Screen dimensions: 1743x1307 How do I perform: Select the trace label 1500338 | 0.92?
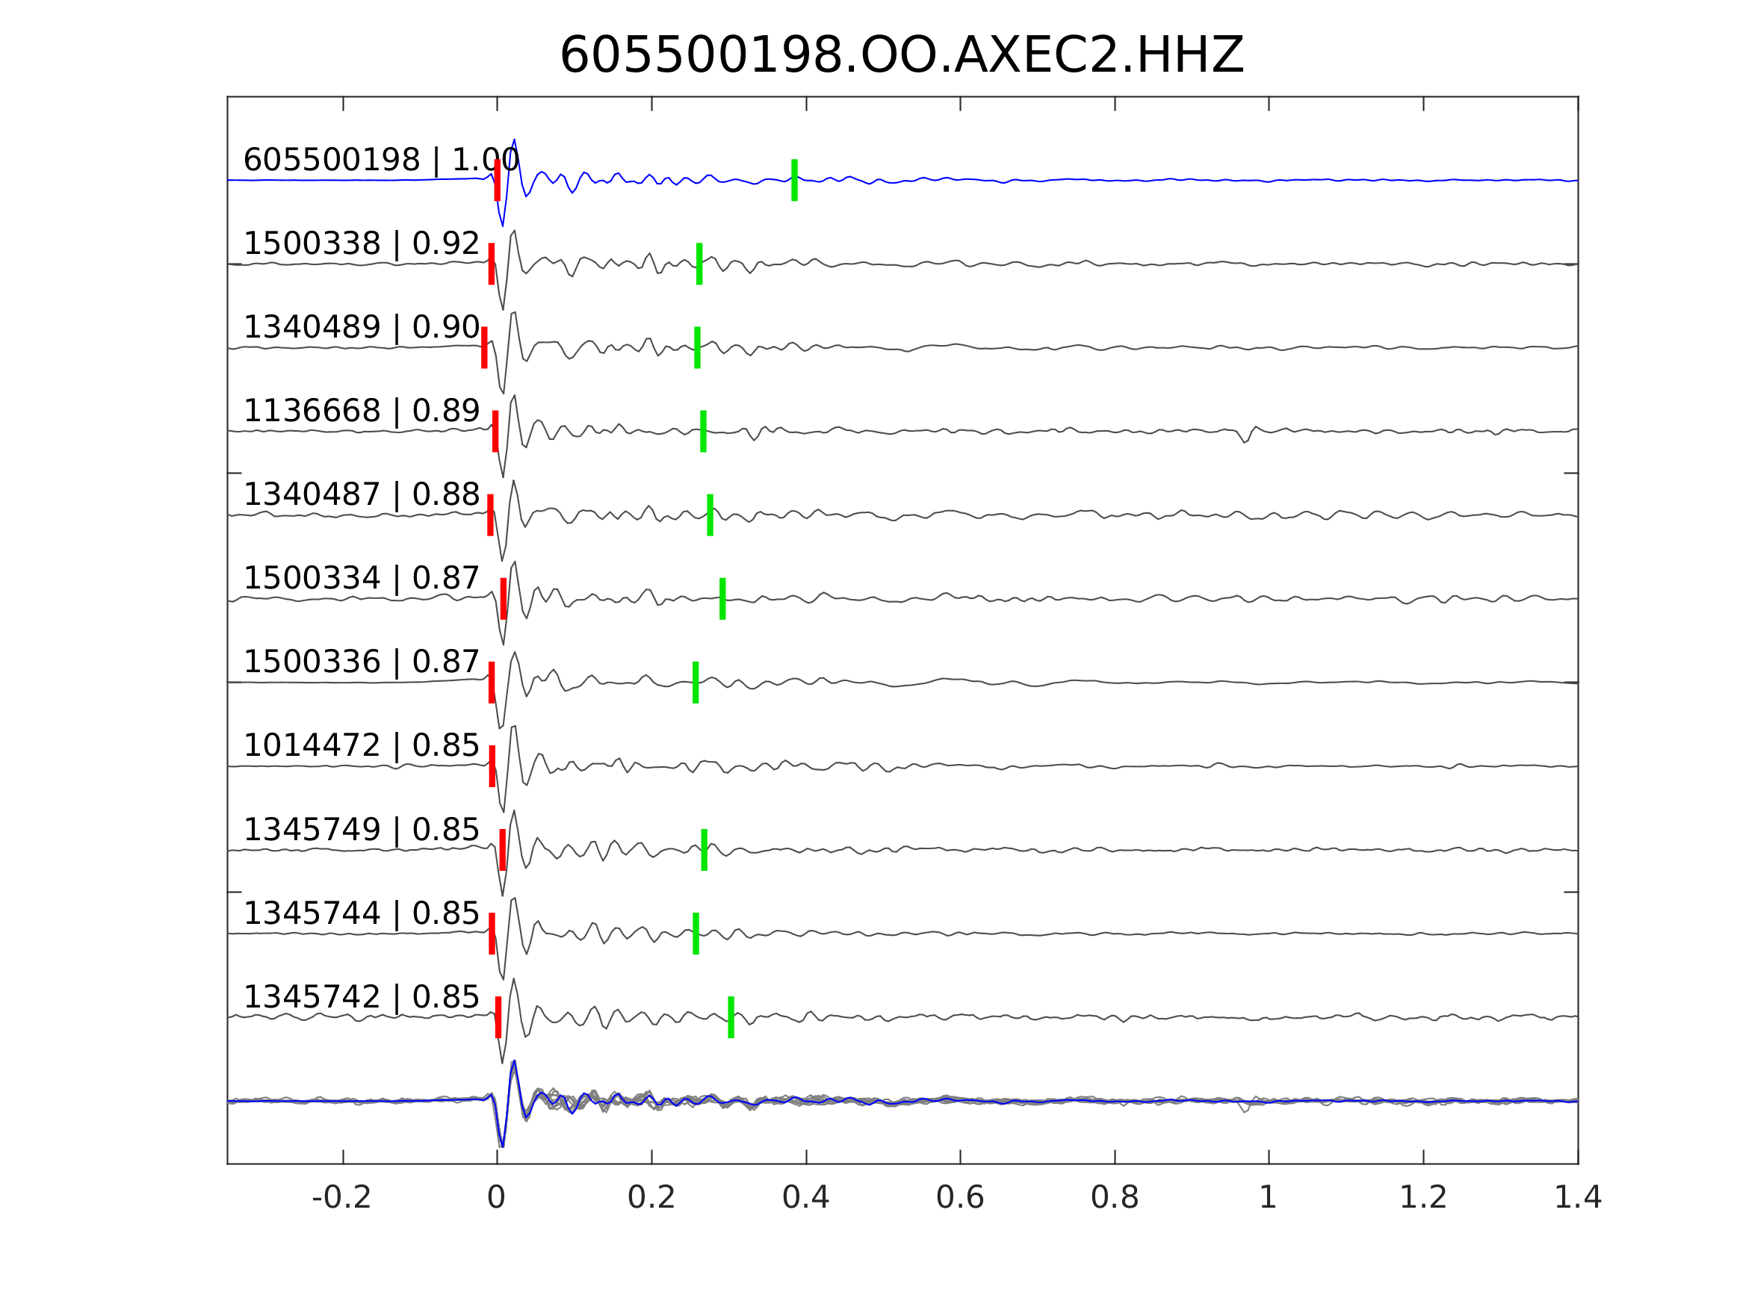(x=361, y=243)
